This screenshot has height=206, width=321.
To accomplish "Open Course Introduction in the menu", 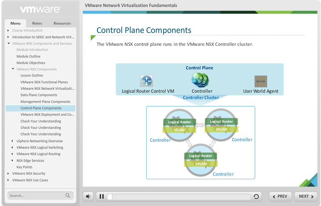I will [28, 30].
